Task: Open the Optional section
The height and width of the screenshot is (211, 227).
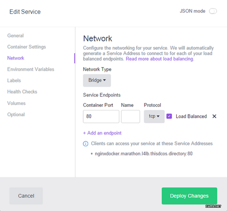Action: pos(16,115)
